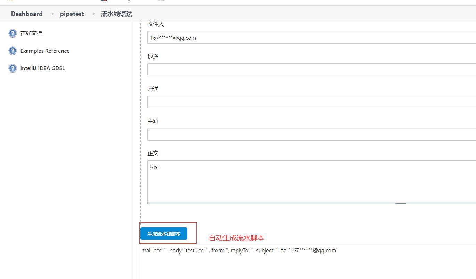Click the help icon beside IntelliJ IDEA GDSL
476x279 pixels.
pos(13,68)
